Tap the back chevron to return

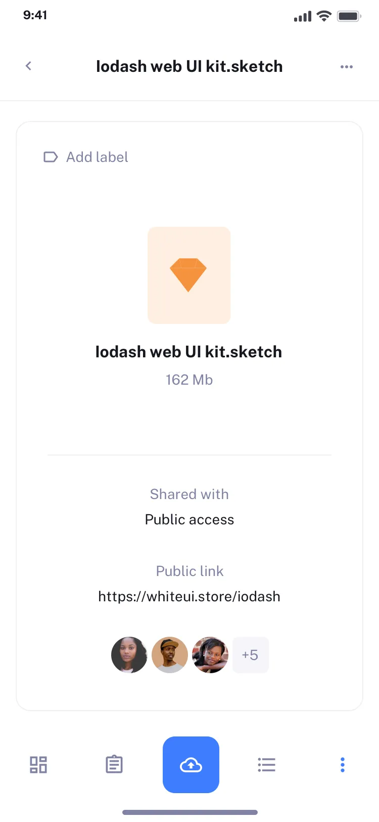click(x=28, y=66)
